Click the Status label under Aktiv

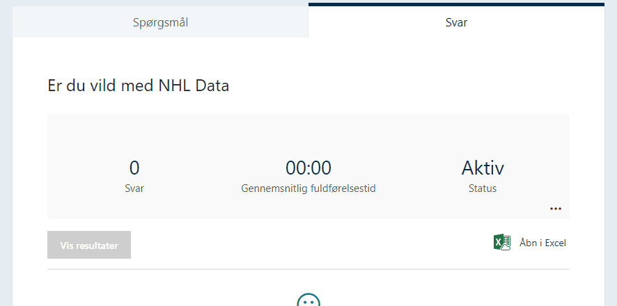483,188
